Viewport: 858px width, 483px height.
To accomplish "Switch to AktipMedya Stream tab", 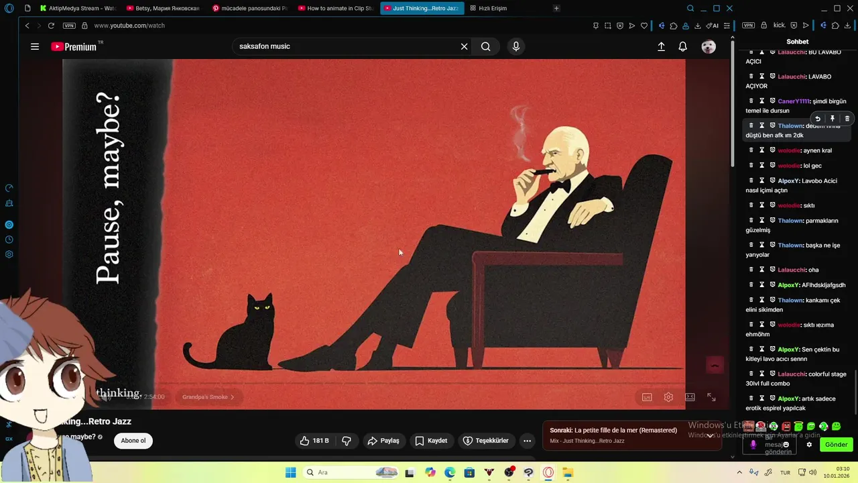I will (x=78, y=8).
